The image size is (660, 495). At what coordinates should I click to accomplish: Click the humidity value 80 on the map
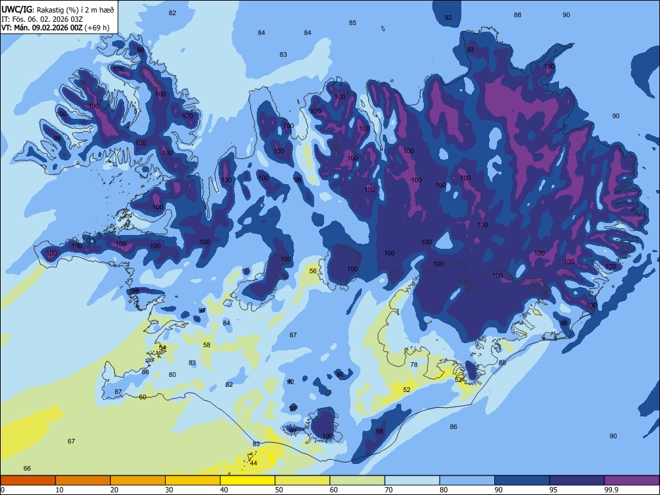click(x=172, y=375)
